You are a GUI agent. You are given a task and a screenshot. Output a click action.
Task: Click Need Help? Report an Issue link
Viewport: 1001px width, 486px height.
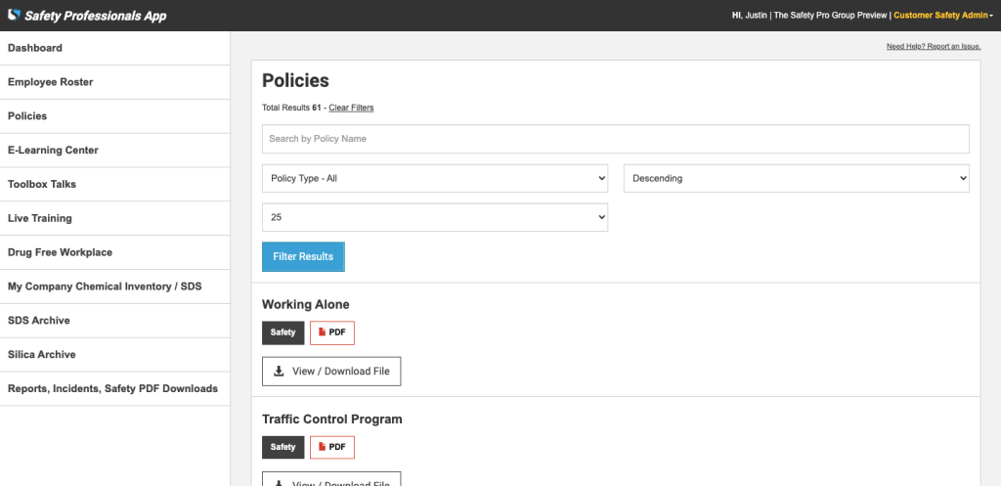tap(934, 47)
